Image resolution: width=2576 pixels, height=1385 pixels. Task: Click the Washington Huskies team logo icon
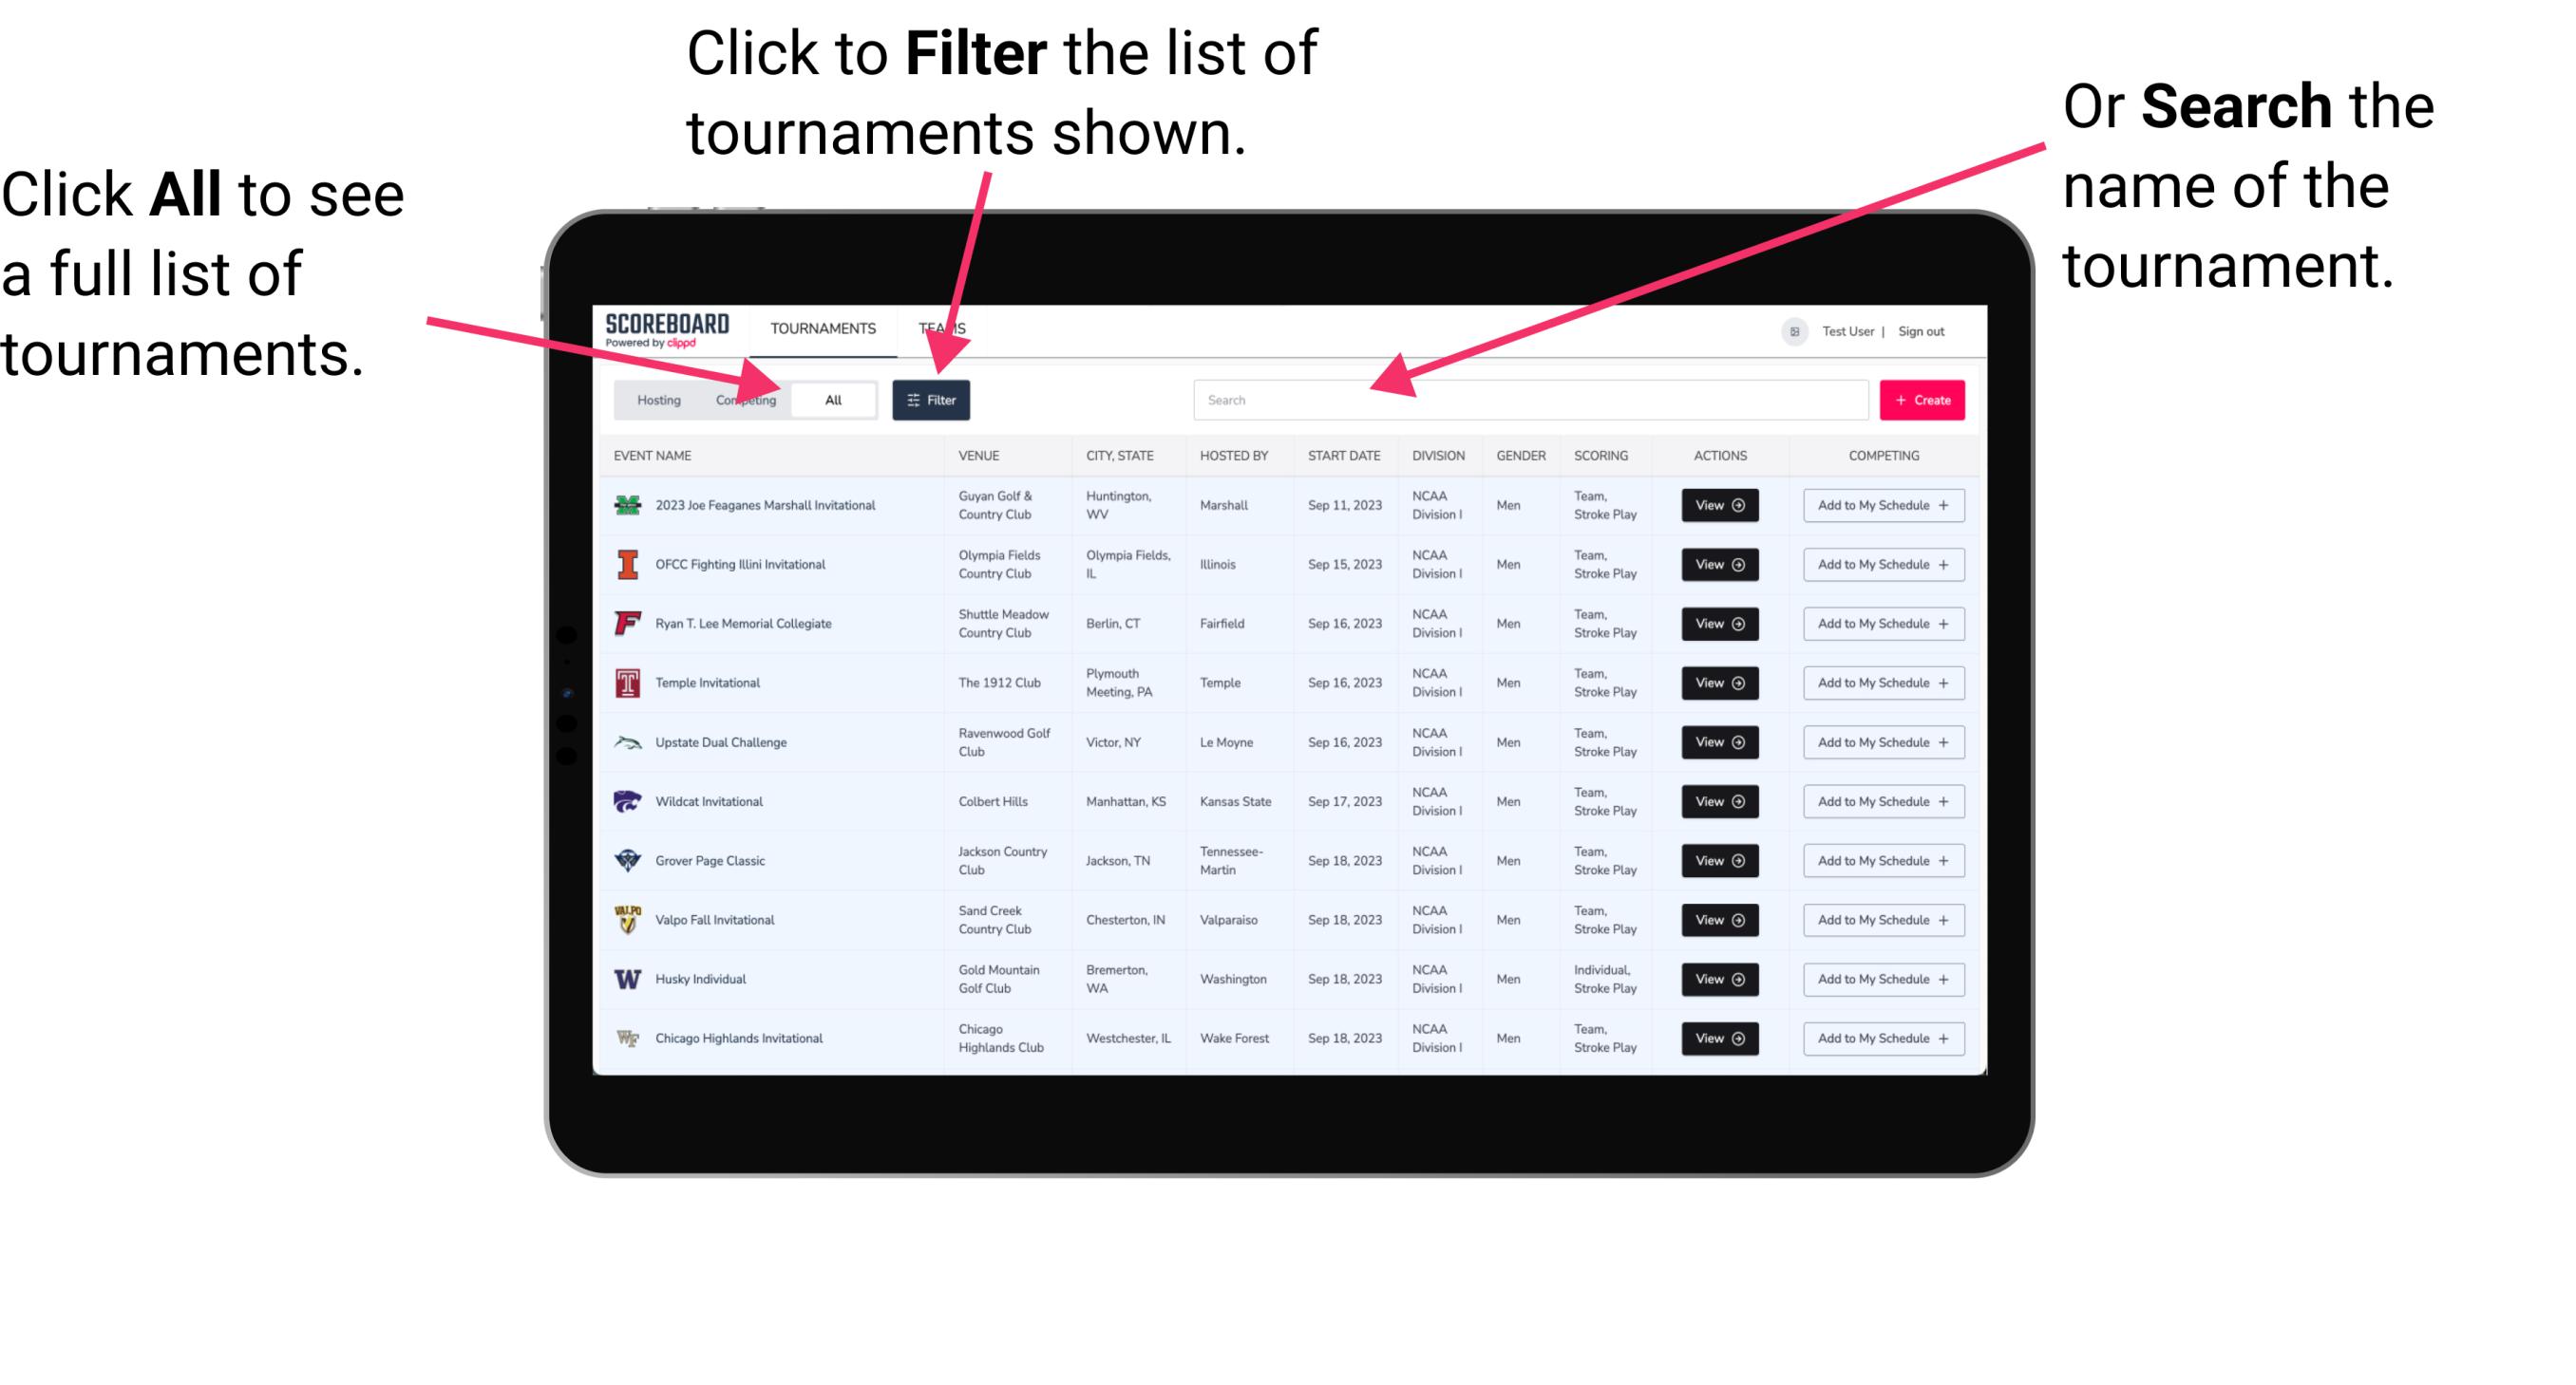click(x=628, y=979)
